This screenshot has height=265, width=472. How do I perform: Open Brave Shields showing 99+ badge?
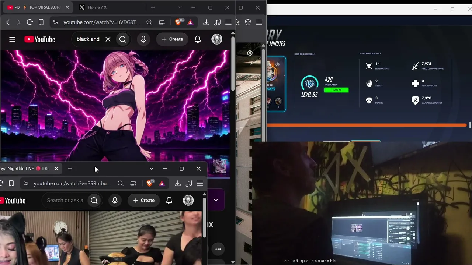click(x=178, y=22)
